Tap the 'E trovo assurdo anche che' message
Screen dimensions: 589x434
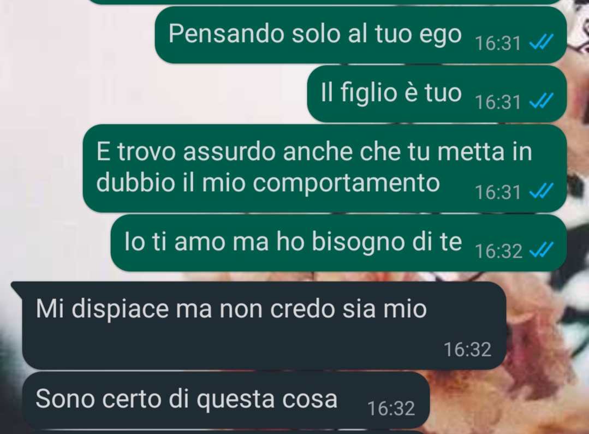(325, 168)
